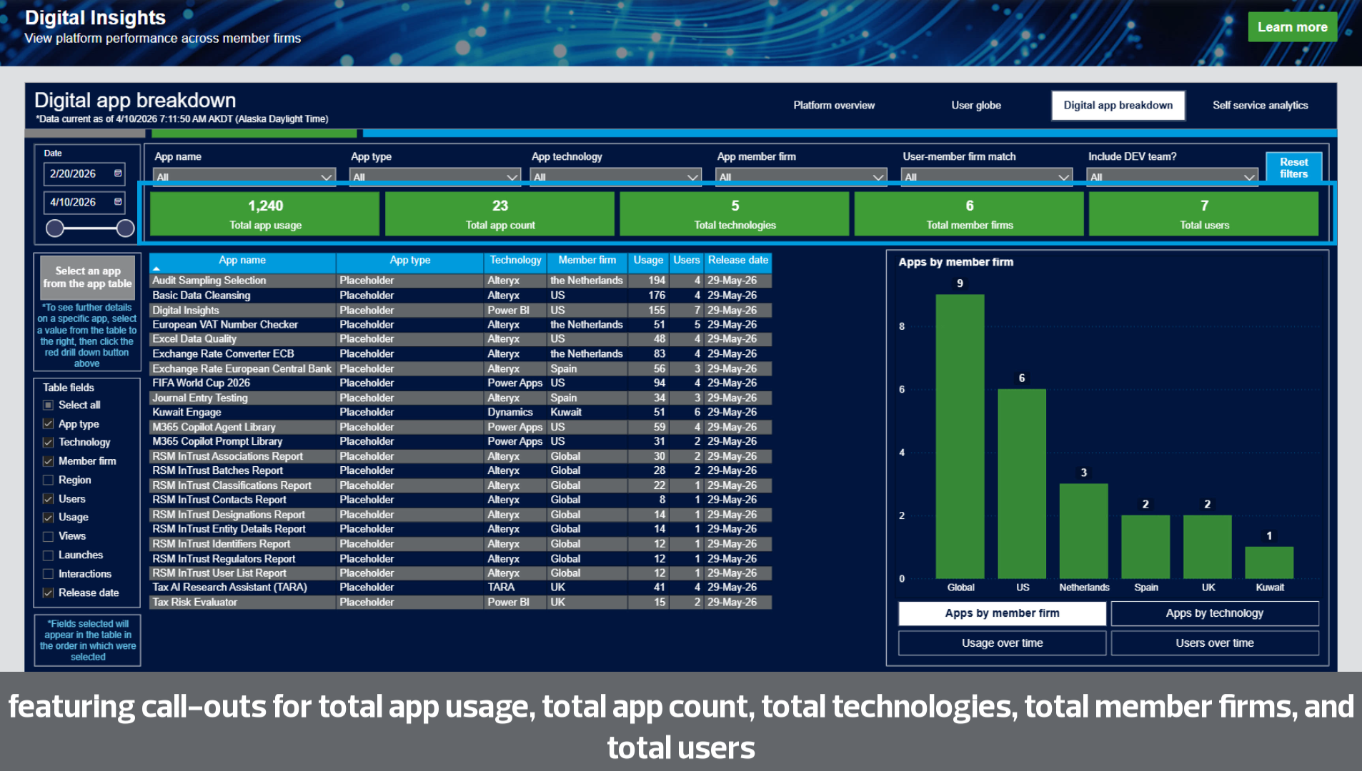Image resolution: width=1362 pixels, height=771 pixels.
Task: Uncheck the Release date checkbox
Action: 48,593
